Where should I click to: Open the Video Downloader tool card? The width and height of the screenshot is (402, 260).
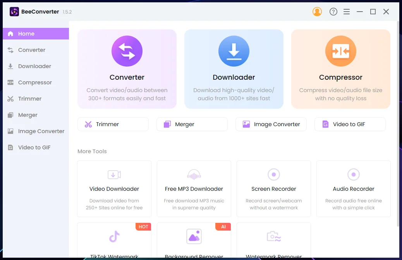114,189
